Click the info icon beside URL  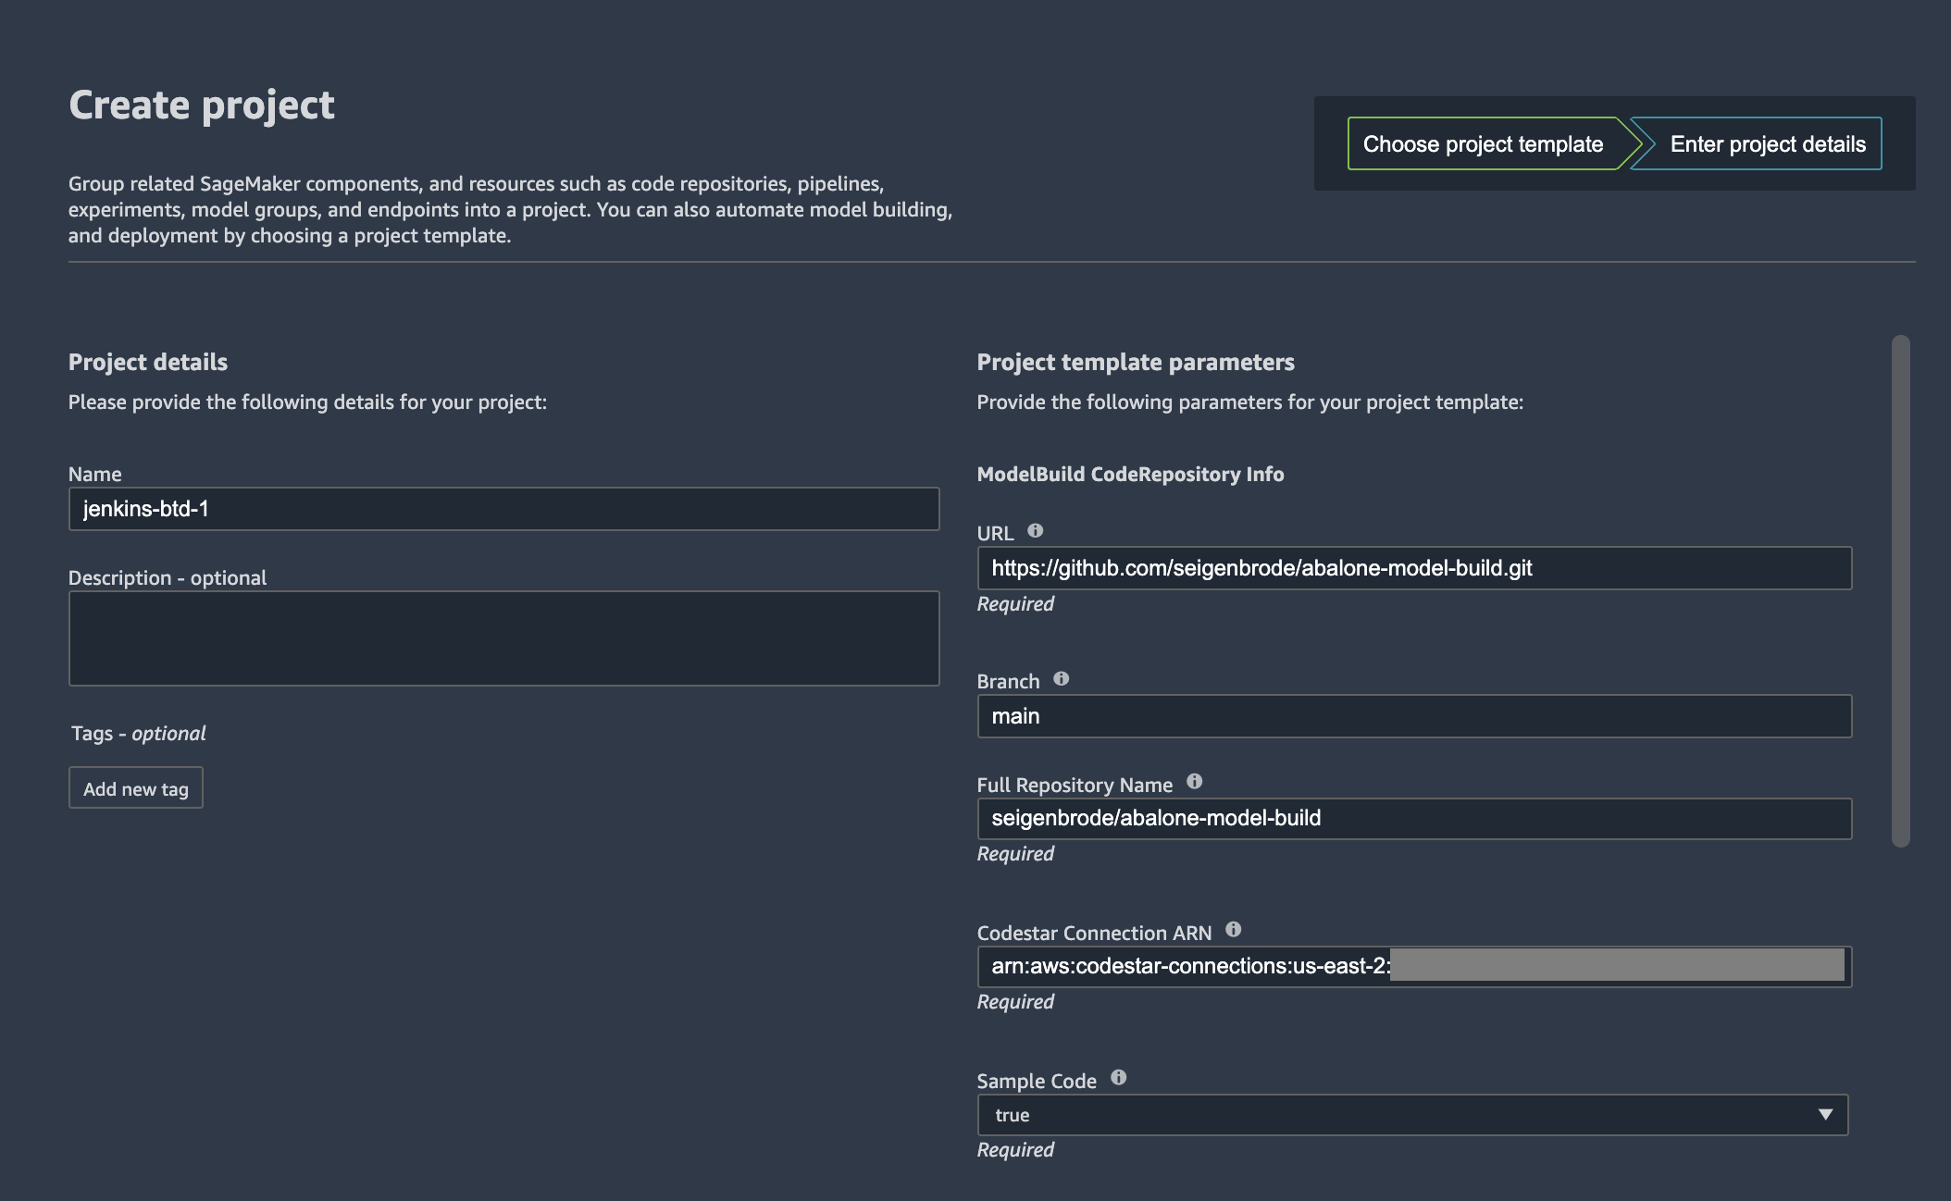[x=1036, y=531]
